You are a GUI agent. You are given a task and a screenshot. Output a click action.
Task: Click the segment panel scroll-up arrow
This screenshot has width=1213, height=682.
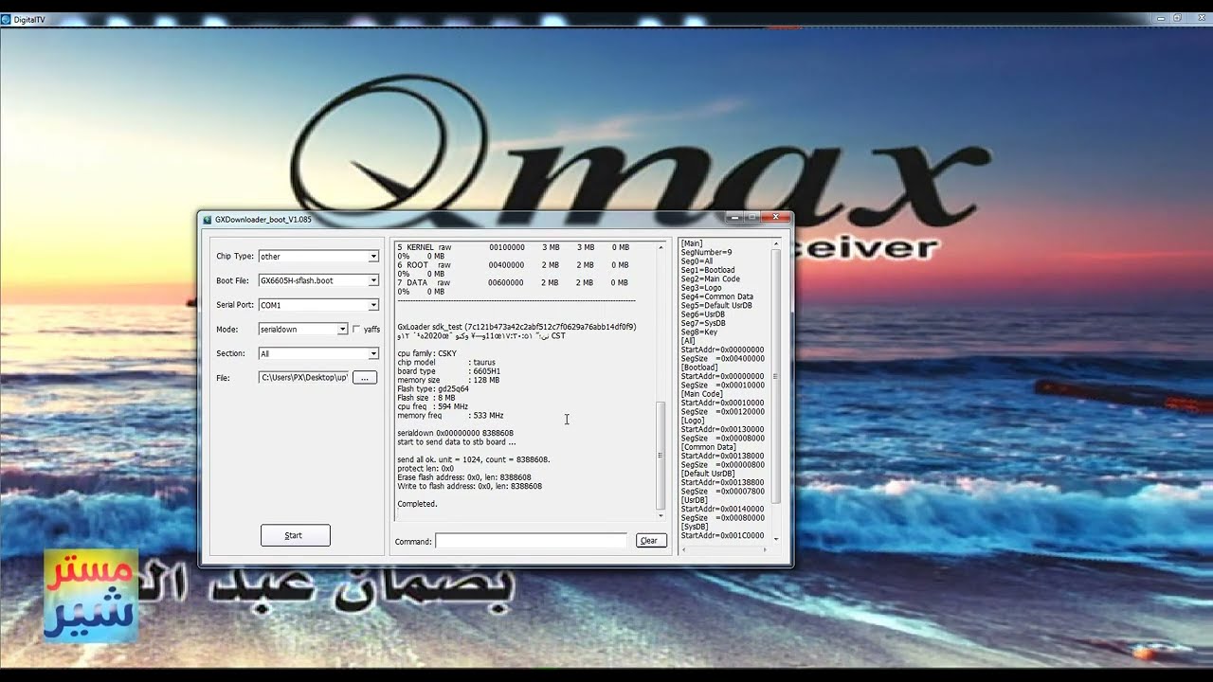775,244
